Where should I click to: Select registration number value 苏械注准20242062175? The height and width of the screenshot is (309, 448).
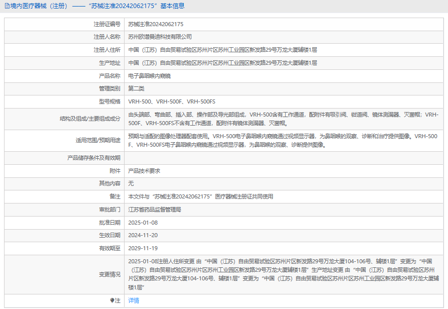click(156, 24)
